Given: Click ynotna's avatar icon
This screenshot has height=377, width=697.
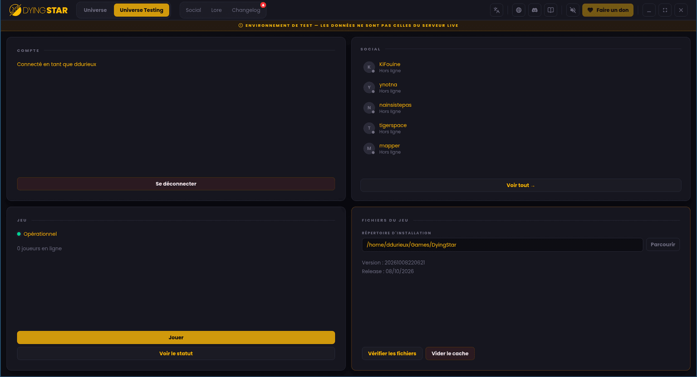Looking at the screenshot, I should tap(369, 88).
